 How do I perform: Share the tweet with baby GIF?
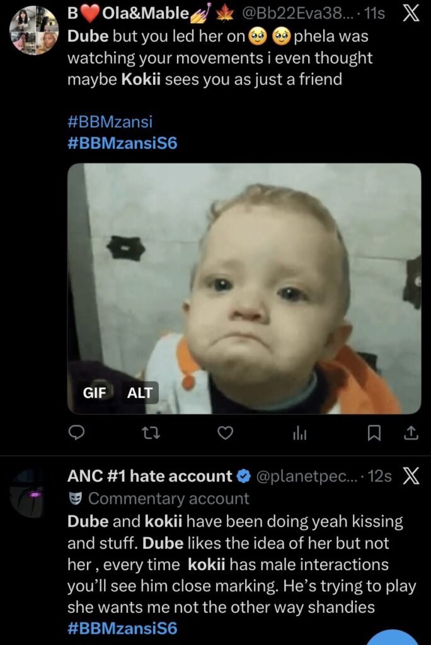(x=410, y=432)
